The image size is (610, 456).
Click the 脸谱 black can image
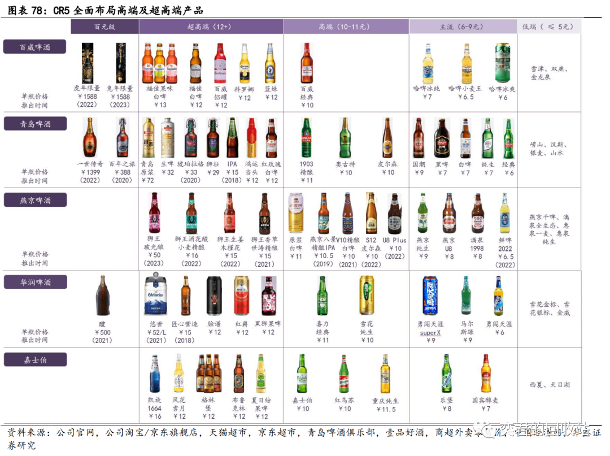(215, 296)
